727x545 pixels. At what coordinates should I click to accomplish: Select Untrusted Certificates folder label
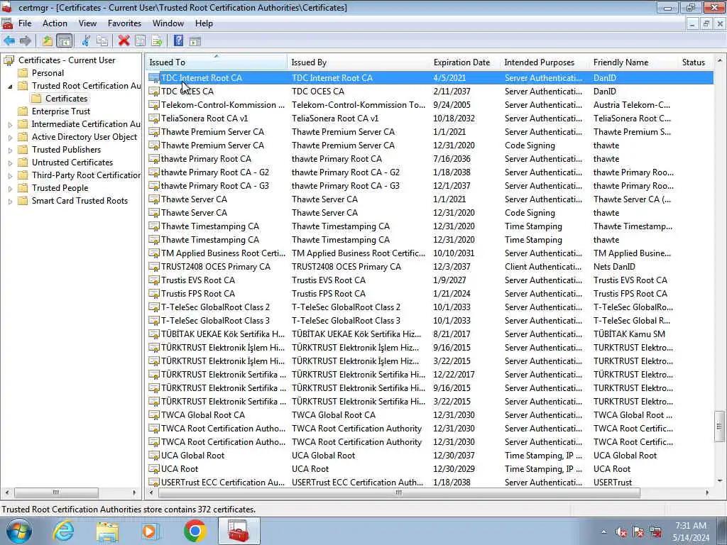coord(72,163)
